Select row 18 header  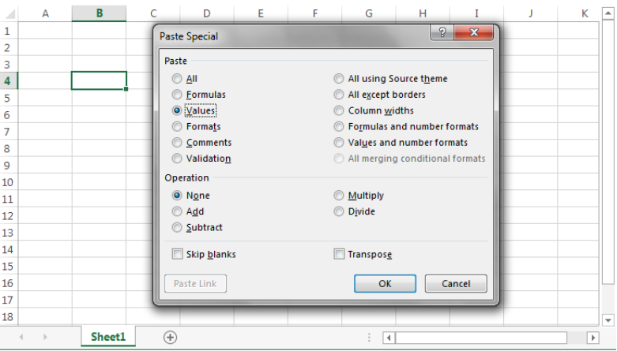8,317
